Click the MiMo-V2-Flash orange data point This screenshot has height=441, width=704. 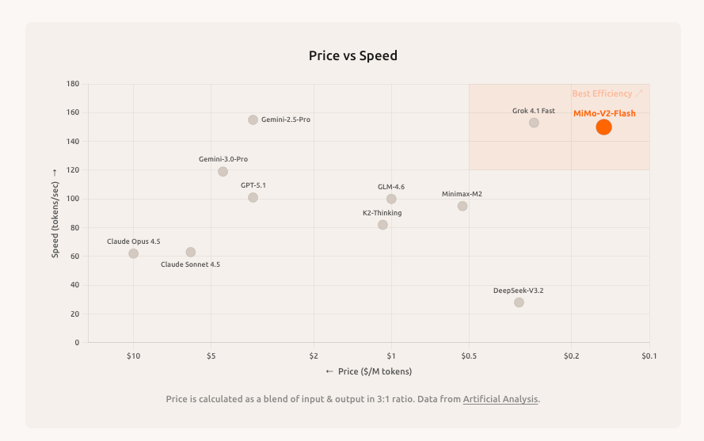(603, 127)
